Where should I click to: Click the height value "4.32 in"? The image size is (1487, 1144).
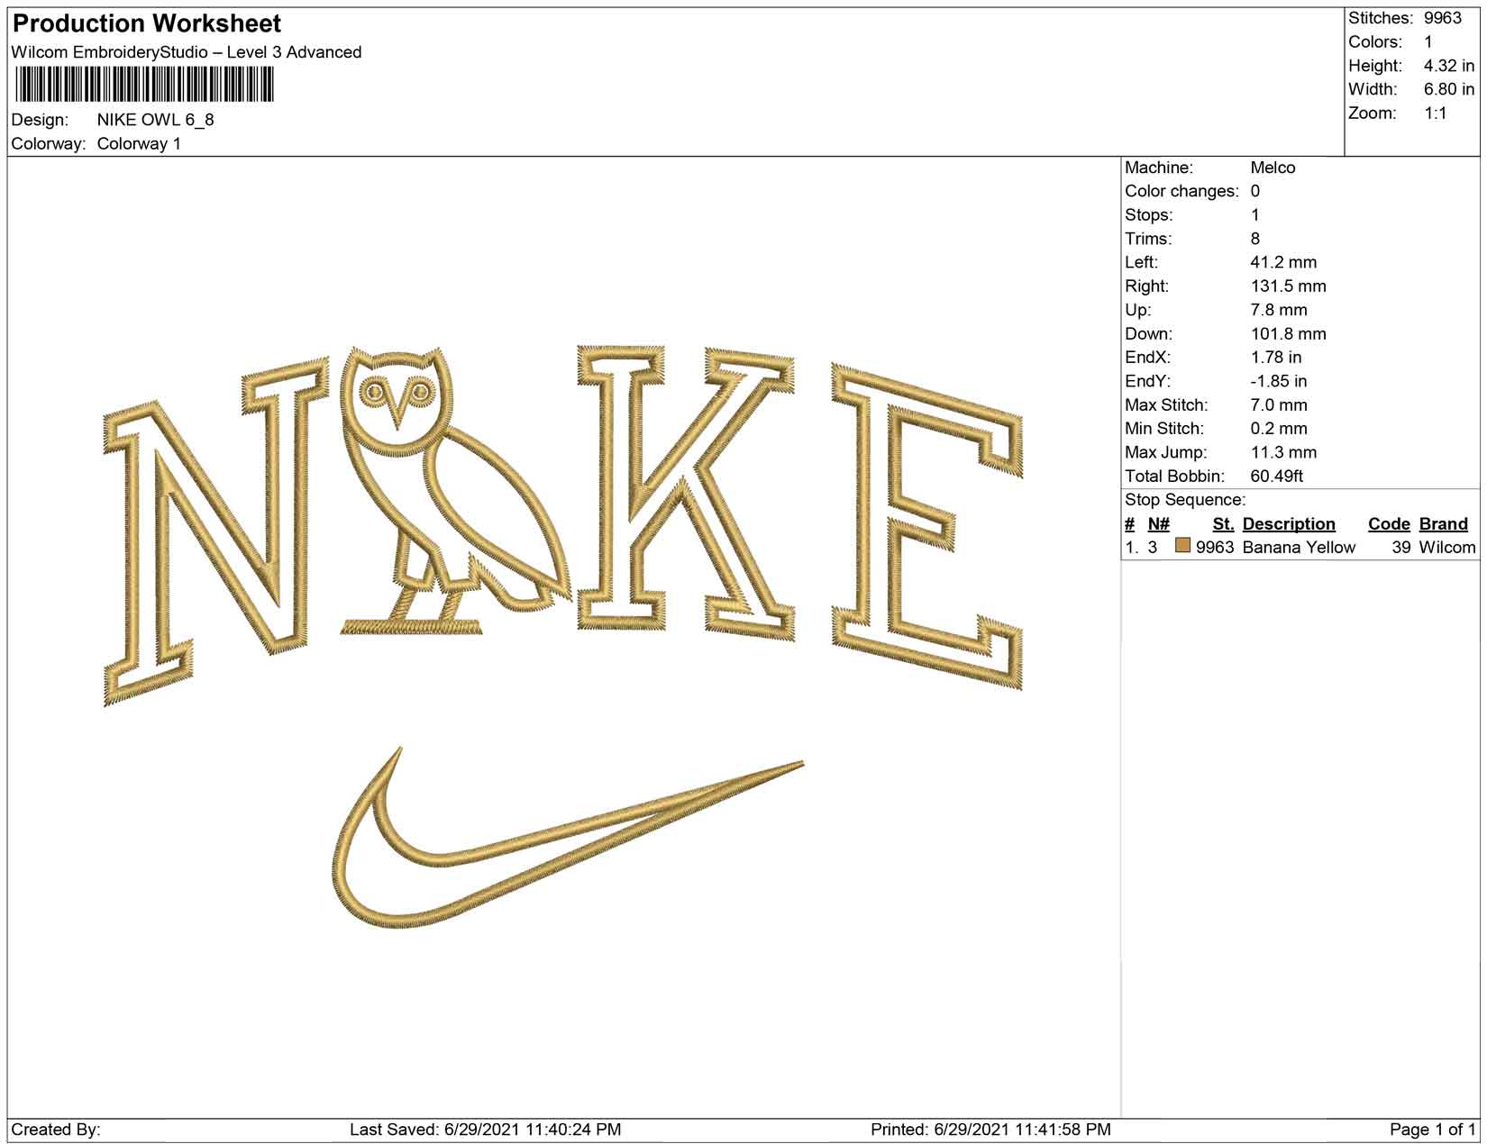pyautogui.click(x=1449, y=66)
